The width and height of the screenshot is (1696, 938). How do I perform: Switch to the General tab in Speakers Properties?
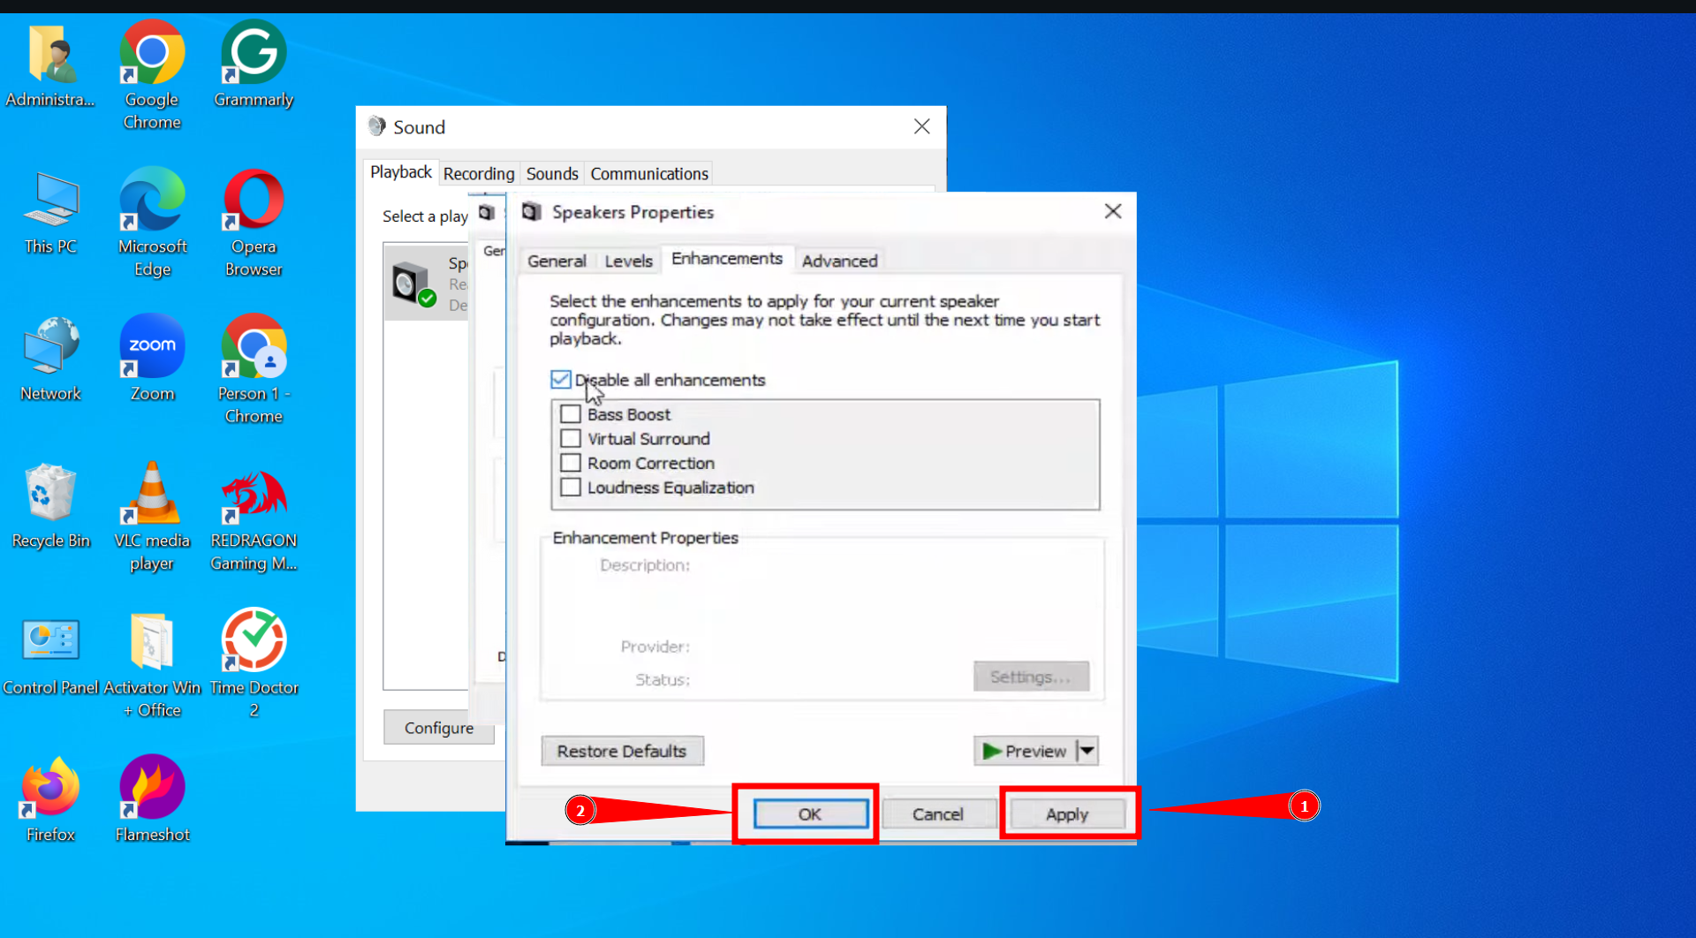coord(556,261)
